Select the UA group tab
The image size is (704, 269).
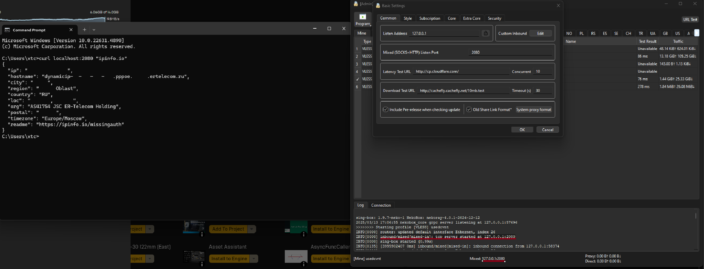(653, 33)
